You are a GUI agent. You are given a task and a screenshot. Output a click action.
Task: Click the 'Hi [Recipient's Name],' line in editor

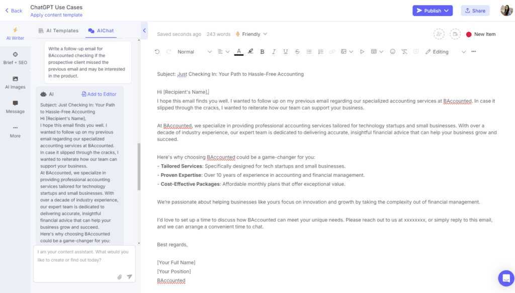[x=183, y=92]
